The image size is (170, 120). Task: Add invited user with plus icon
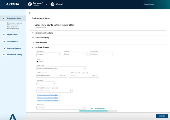(71, 91)
